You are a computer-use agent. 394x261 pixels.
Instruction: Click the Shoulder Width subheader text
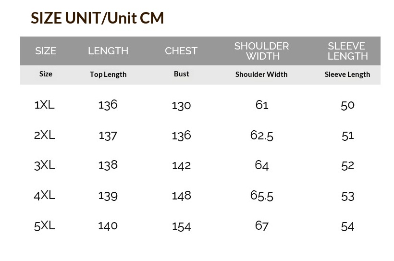click(x=261, y=75)
